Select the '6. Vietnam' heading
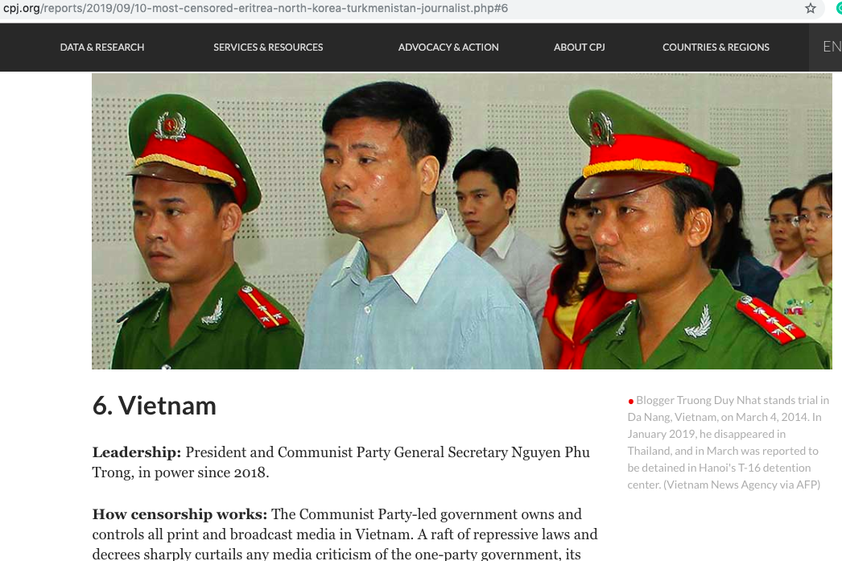842x561 pixels. click(x=154, y=406)
